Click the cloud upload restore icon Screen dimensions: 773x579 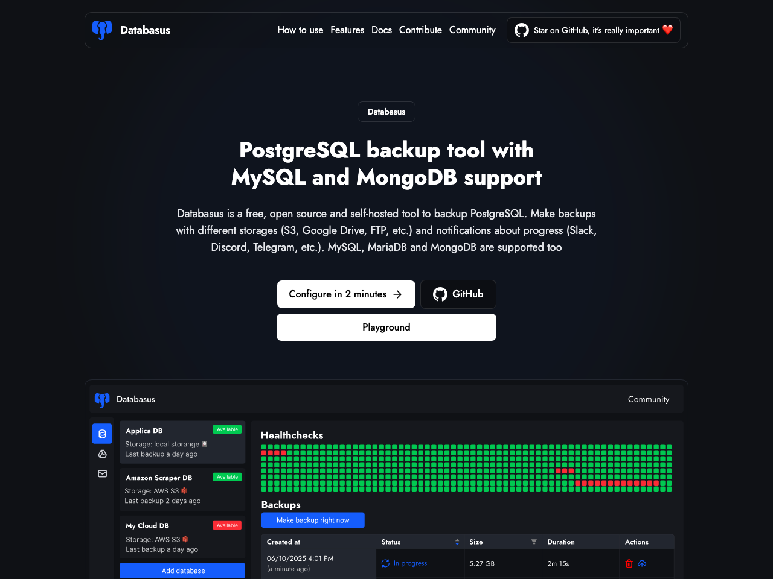(x=642, y=563)
